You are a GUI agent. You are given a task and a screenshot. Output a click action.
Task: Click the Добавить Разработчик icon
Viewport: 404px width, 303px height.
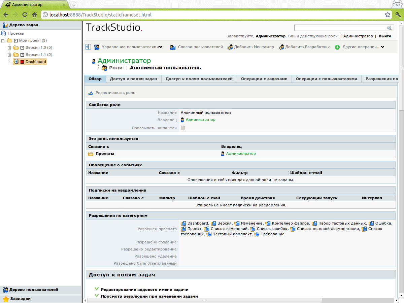click(281, 47)
